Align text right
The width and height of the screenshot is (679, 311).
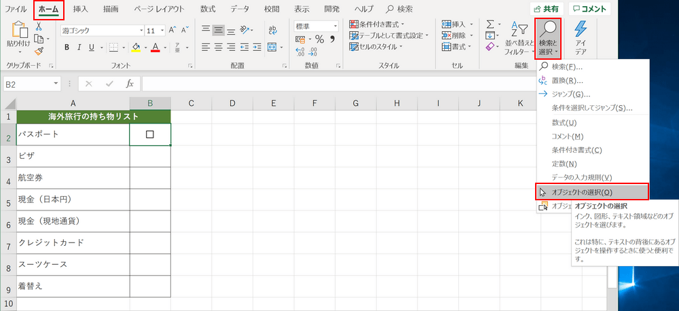coord(232,47)
